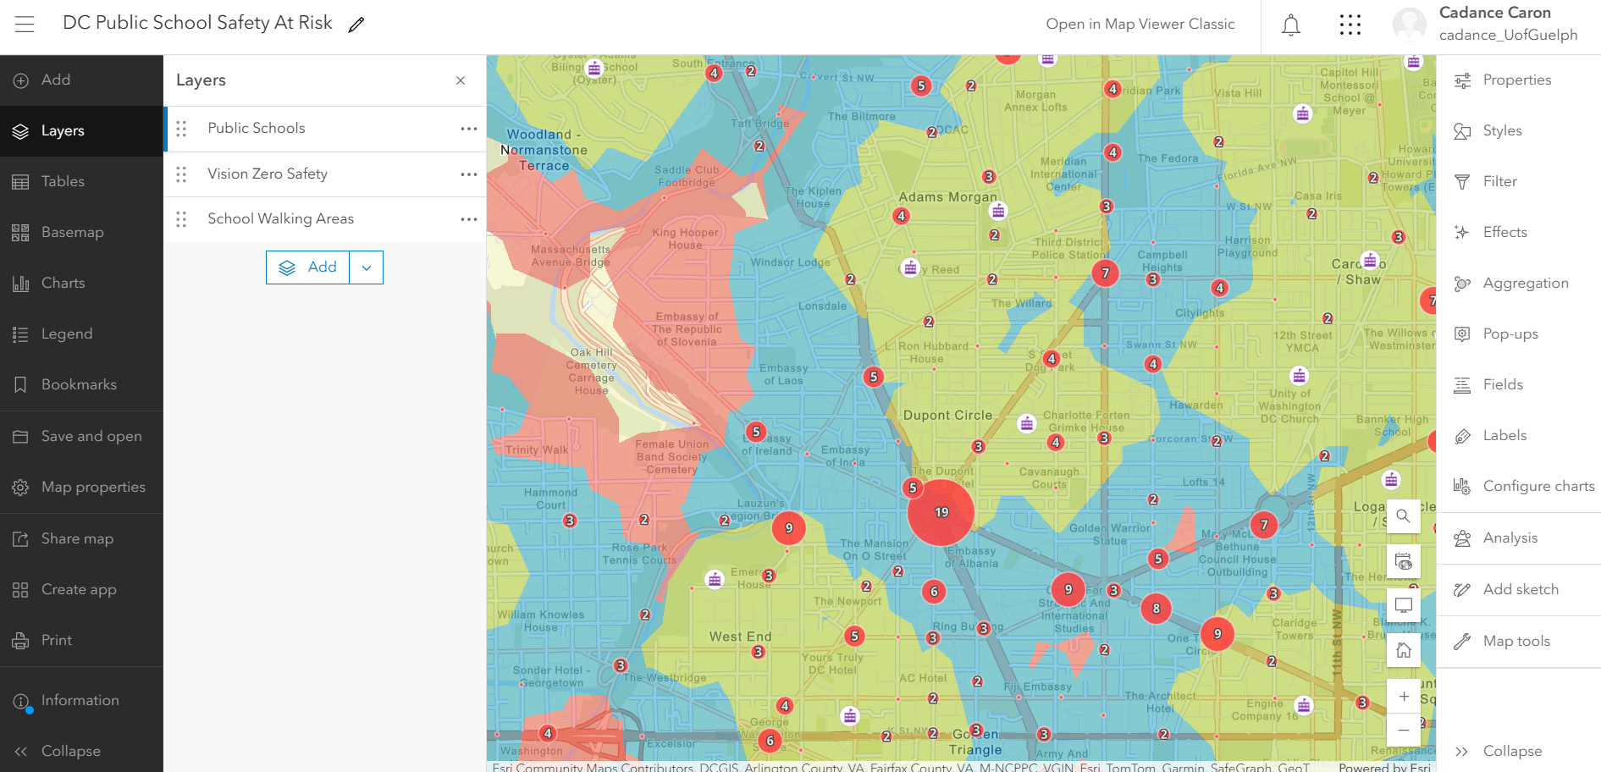Viewport: 1601px width, 772px height.
Task: Expand the Add button dropdown arrow
Action: point(366,267)
